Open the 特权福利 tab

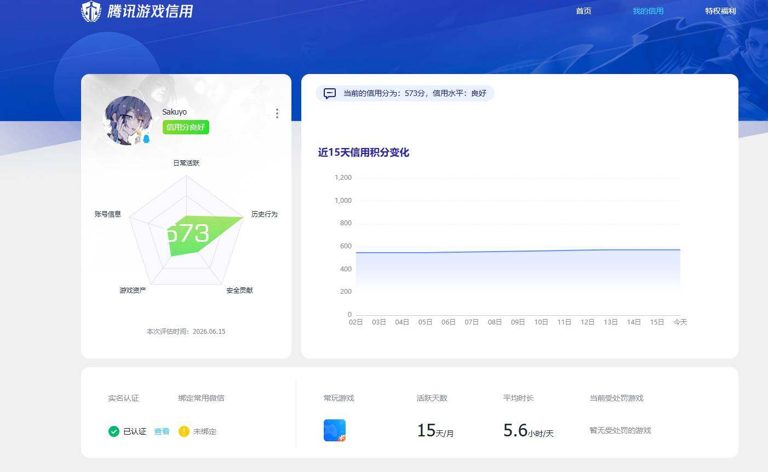coord(720,11)
